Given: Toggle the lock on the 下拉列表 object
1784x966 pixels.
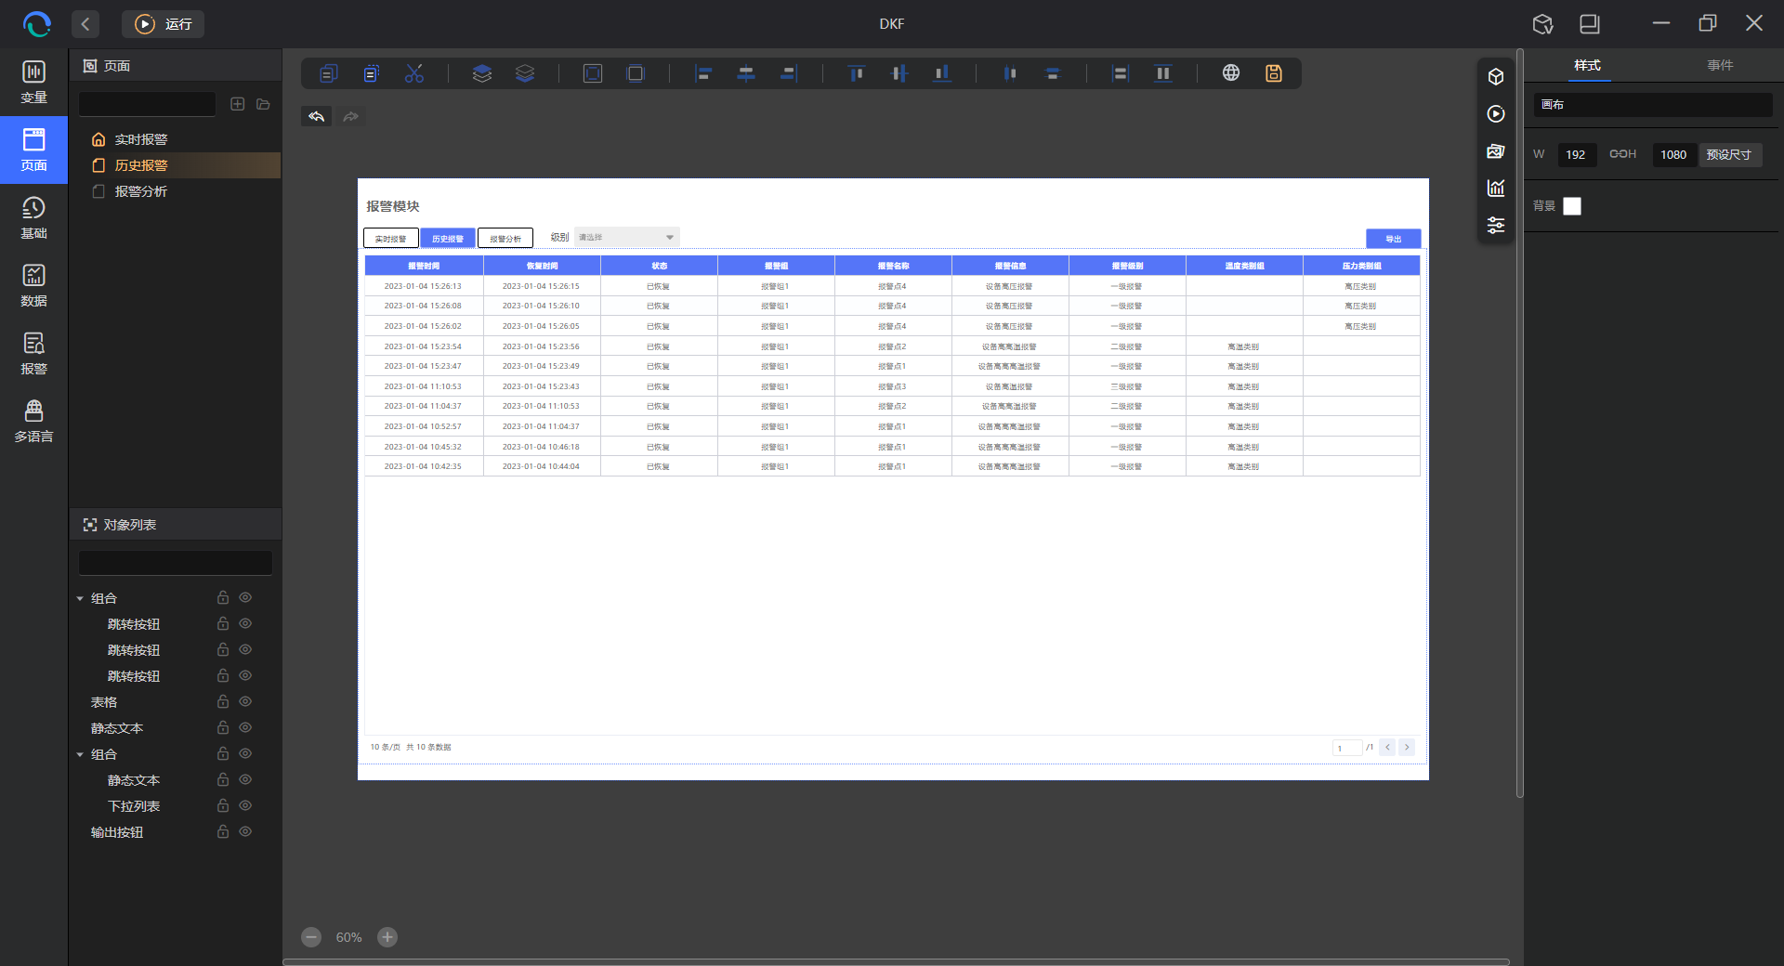Looking at the screenshot, I should click(223, 805).
